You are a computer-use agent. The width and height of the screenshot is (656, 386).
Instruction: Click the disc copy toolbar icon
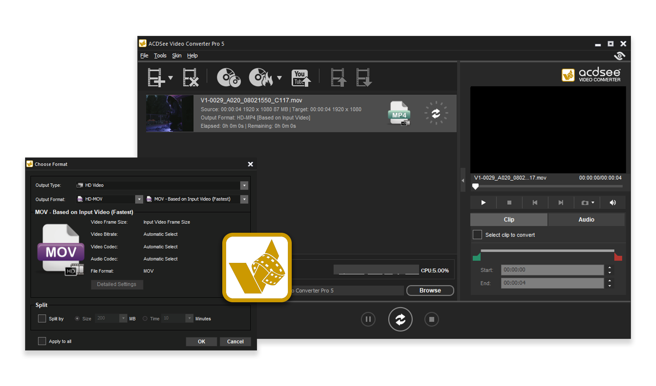pos(229,78)
